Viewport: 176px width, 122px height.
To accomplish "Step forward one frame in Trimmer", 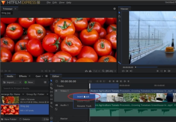I will [54, 71].
